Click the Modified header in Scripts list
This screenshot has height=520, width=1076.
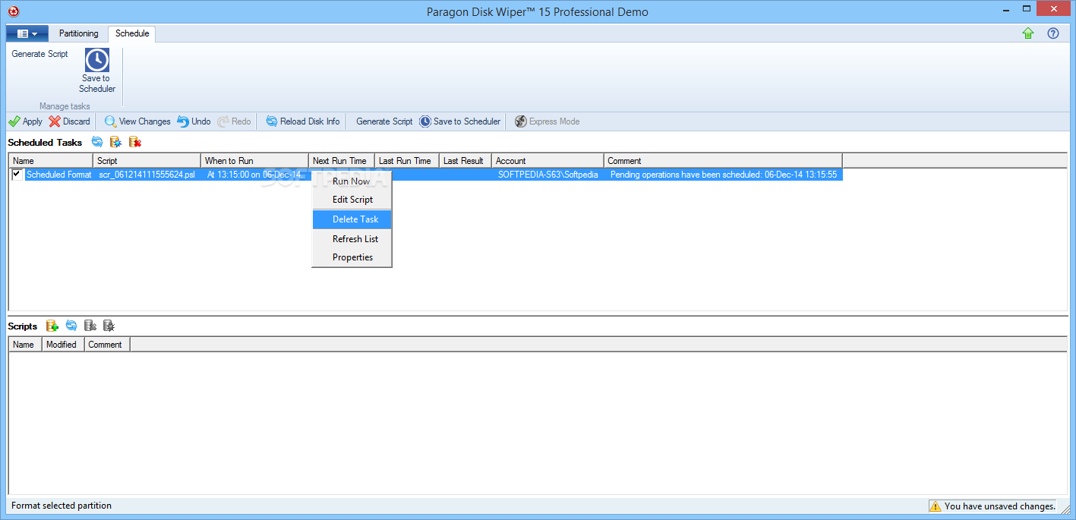[x=63, y=345]
